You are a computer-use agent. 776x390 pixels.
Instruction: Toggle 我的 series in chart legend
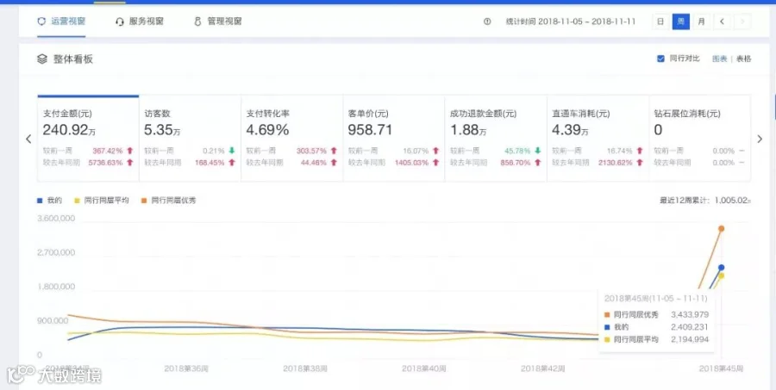click(49, 201)
